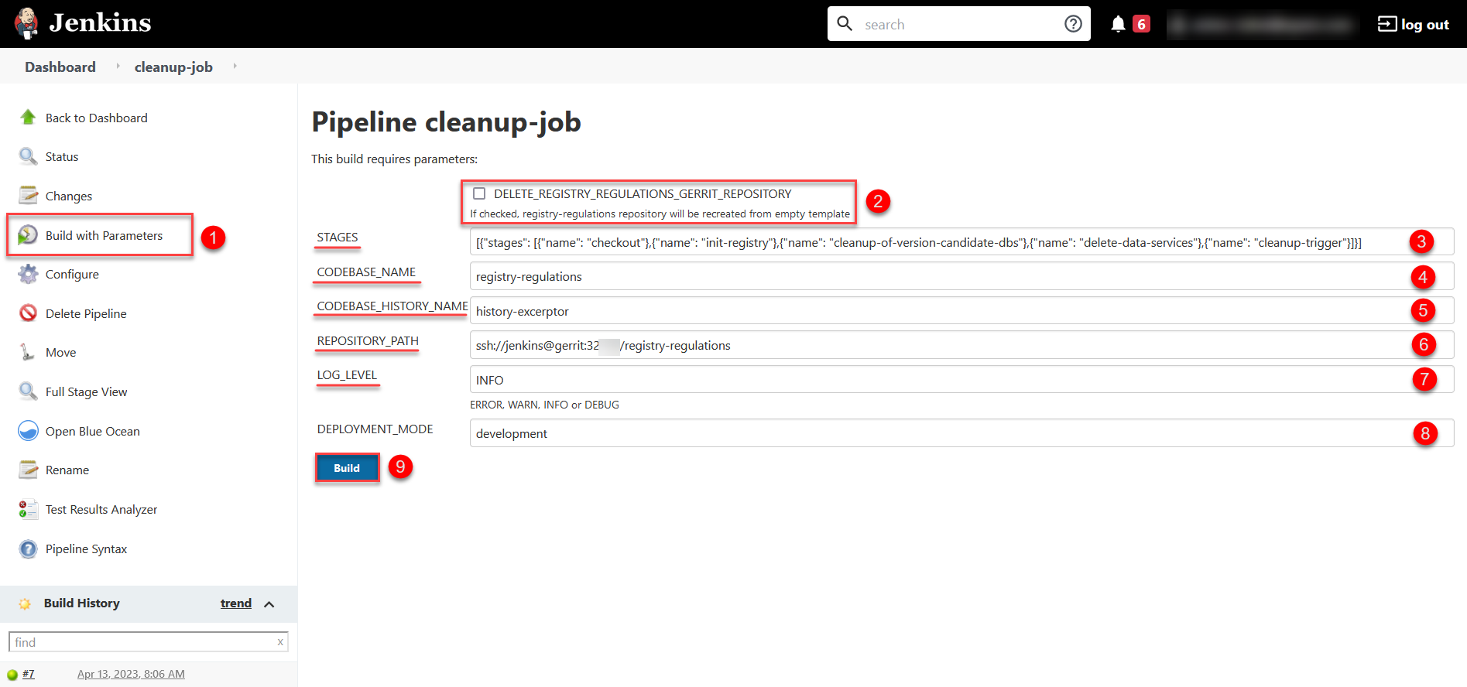
Task: Click the log out link
Action: click(x=1413, y=24)
